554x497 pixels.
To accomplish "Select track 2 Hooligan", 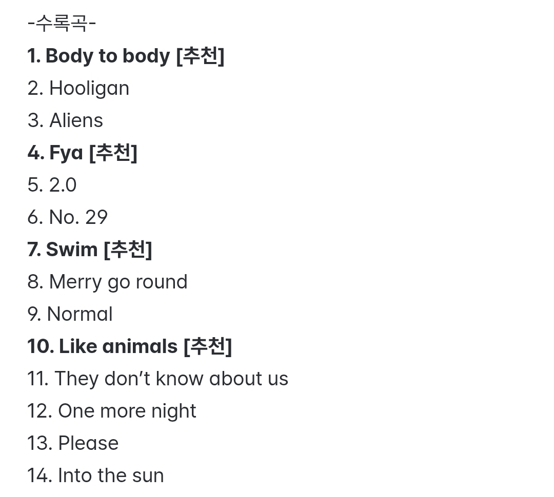I will [89, 89].
